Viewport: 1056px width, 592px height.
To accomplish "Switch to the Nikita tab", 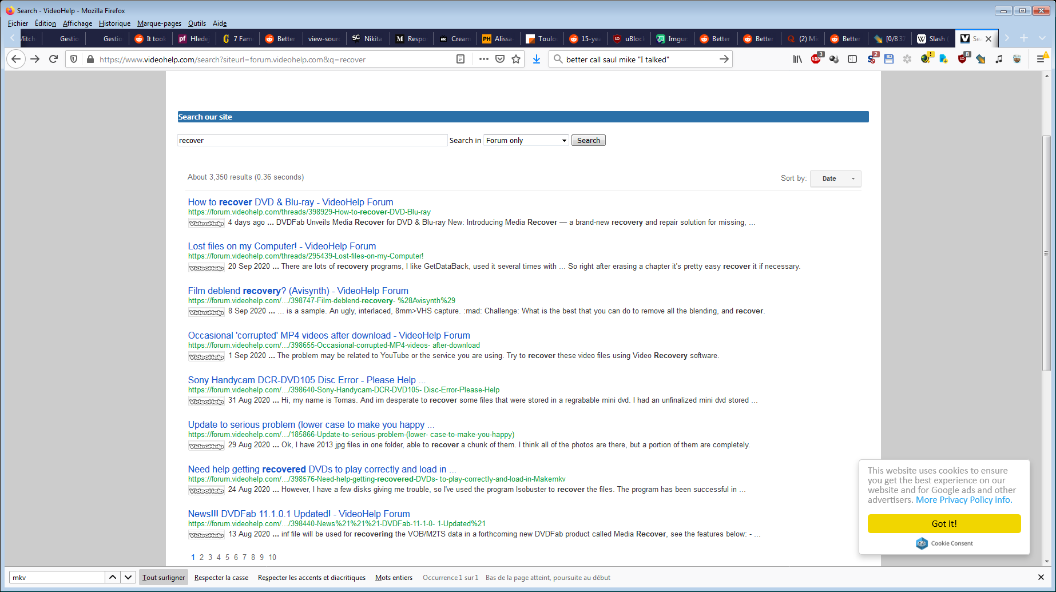I will coord(368,39).
